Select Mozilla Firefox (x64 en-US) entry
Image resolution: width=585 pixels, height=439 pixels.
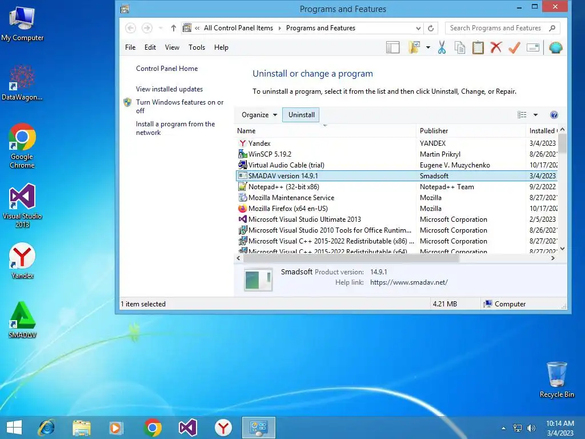point(396,208)
